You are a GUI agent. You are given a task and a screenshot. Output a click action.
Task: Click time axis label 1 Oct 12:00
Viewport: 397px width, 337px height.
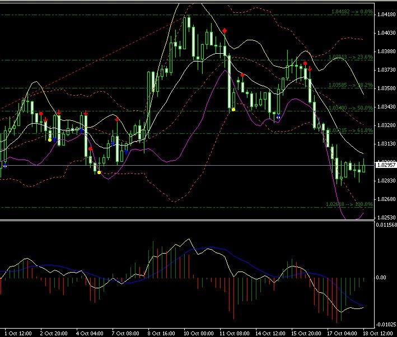click(x=18, y=334)
